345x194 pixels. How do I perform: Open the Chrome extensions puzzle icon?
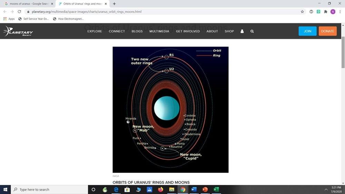tap(325, 11)
